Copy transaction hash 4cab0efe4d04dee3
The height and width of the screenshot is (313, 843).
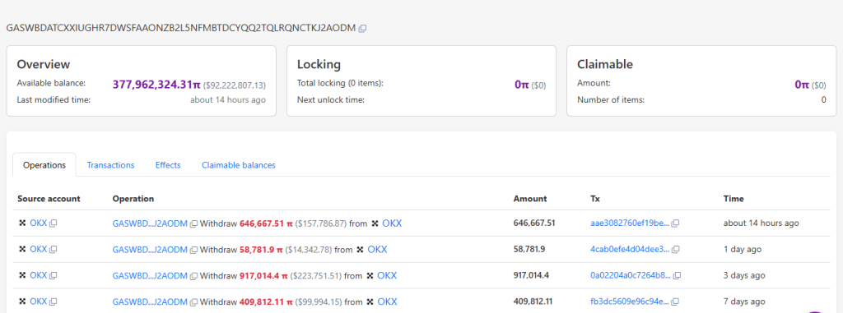point(677,250)
